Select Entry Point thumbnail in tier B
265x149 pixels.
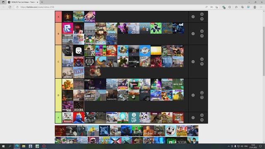112,39
